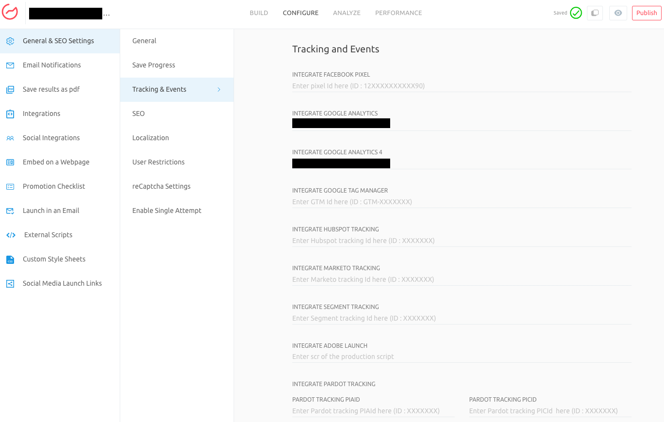Preview with the eye icon button
Screen dimensions: 664x422
[x=618, y=13]
